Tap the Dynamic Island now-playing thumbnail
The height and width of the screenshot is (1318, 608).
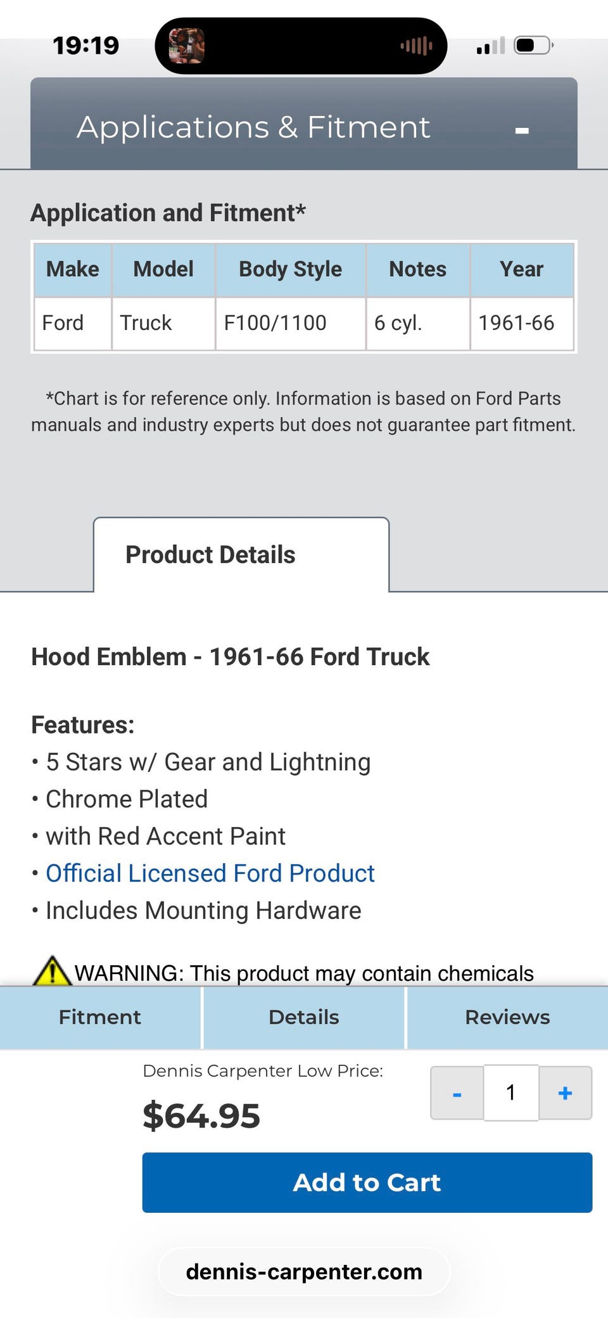click(x=186, y=46)
